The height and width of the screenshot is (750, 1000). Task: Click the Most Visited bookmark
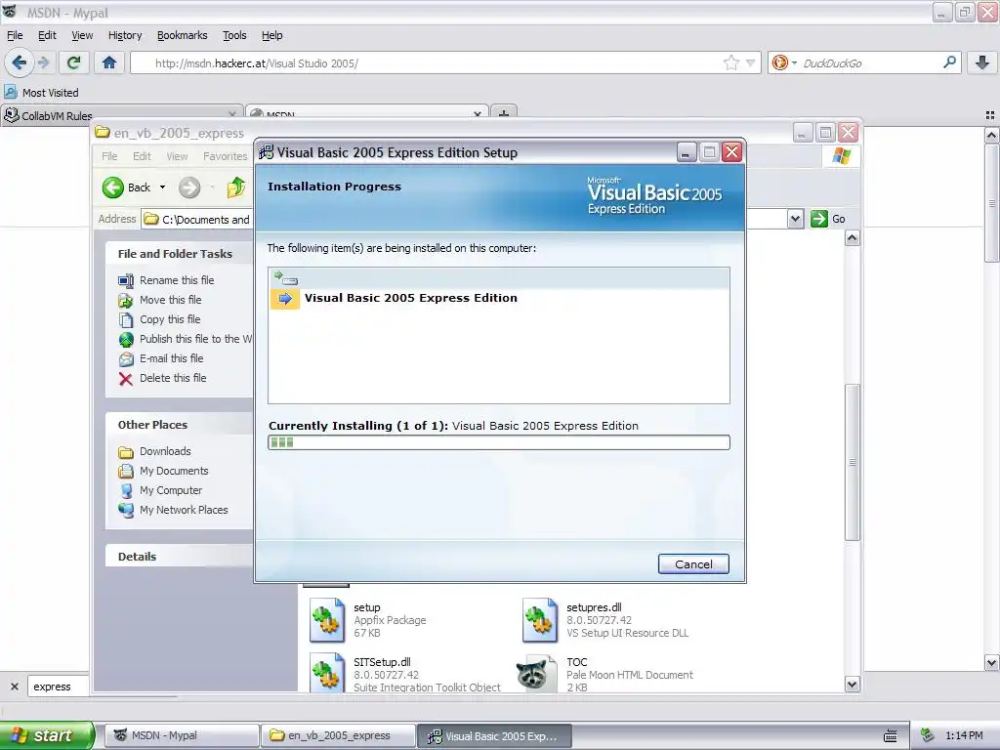pyautogui.click(x=42, y=93)
